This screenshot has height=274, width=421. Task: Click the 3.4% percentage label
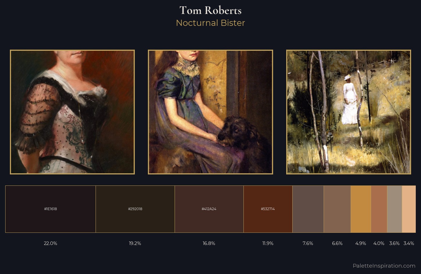[x=409, y=243]
